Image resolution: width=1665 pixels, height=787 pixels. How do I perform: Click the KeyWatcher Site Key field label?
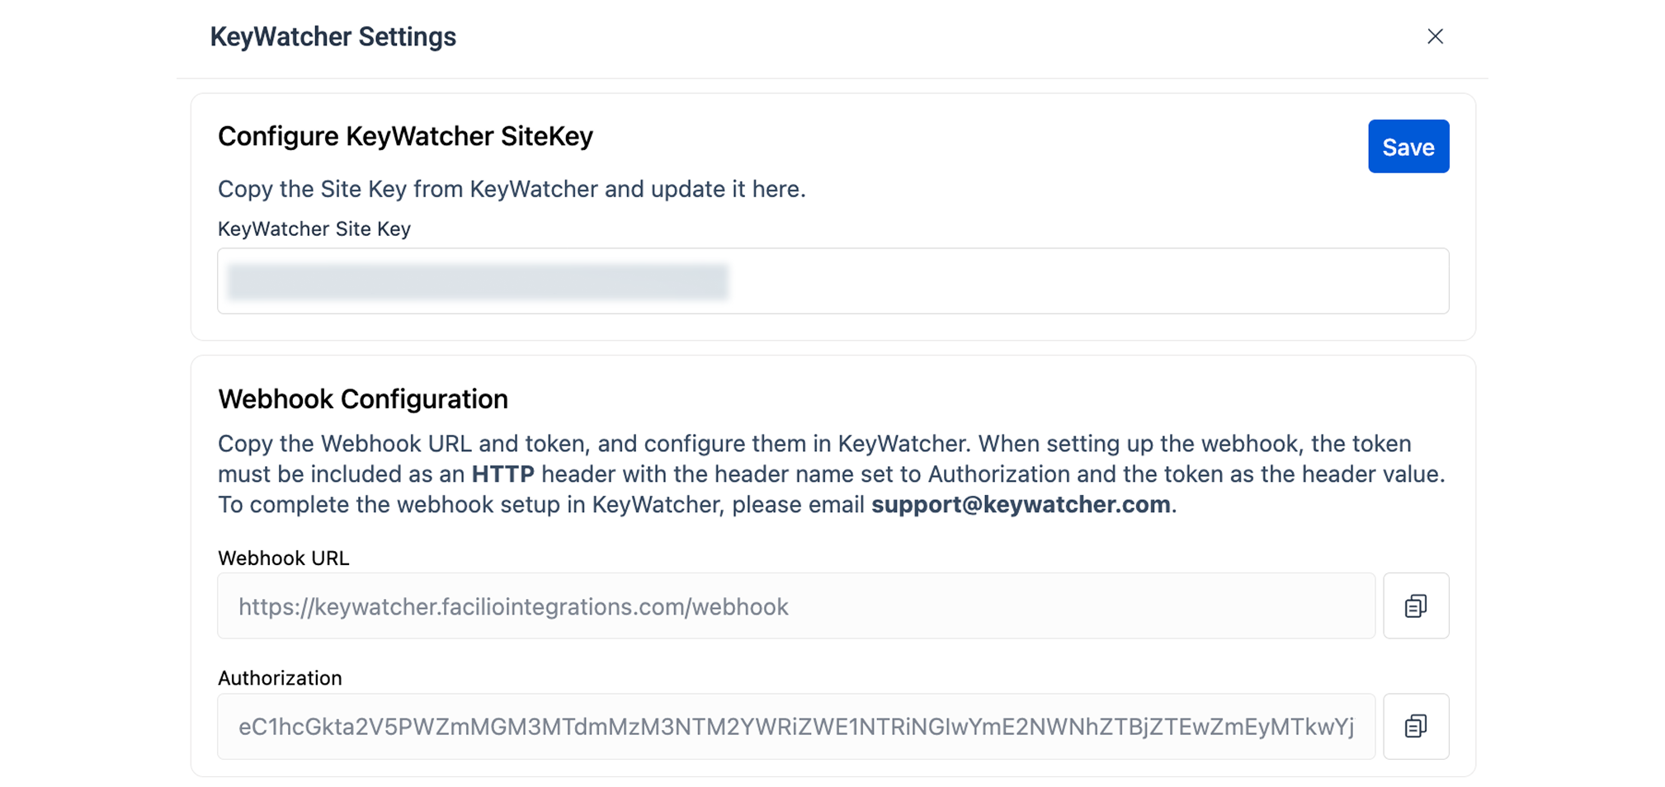tap(314, 229)
